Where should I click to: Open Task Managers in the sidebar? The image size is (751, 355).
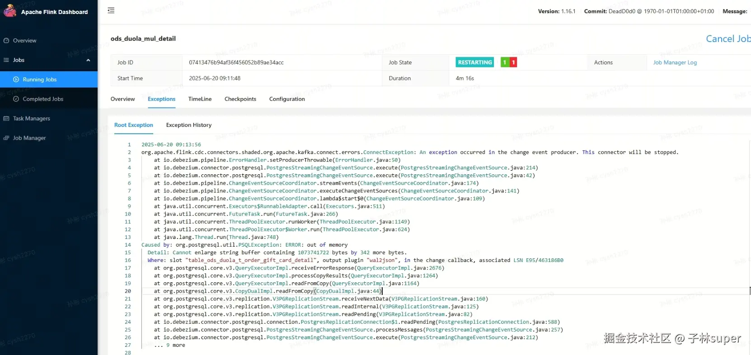pos(49,118)
